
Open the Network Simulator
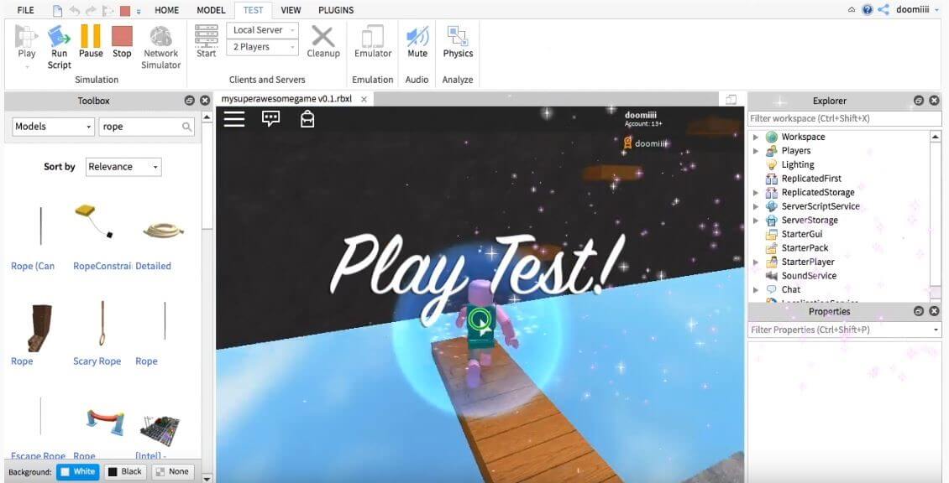[160, 42]
